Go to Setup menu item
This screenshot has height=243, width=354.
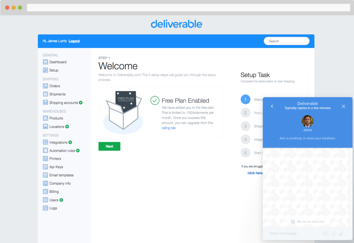pyautogui.click(x=54, y=70)
